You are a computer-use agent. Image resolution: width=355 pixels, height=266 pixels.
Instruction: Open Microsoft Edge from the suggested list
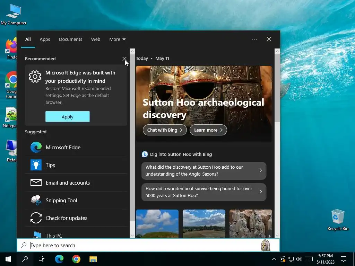click(x=76, y=148)
